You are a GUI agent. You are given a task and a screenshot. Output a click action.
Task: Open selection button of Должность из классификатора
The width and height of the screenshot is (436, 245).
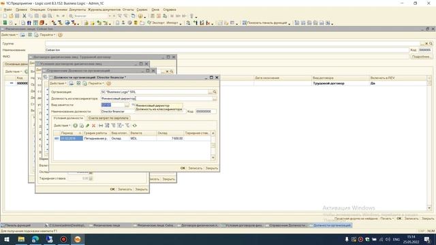click(x=215, y=99)
